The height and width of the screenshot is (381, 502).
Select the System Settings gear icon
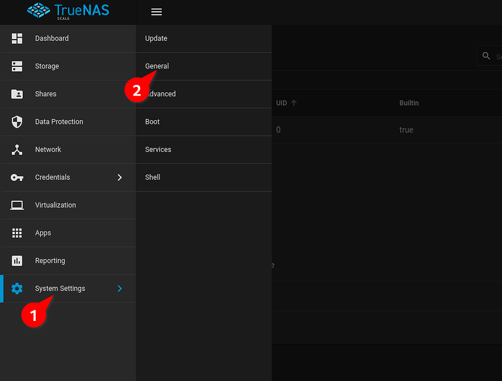pos(17,288)
